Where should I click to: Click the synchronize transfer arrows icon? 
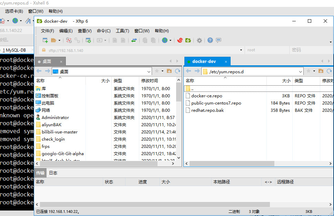(x=134, y=40)
